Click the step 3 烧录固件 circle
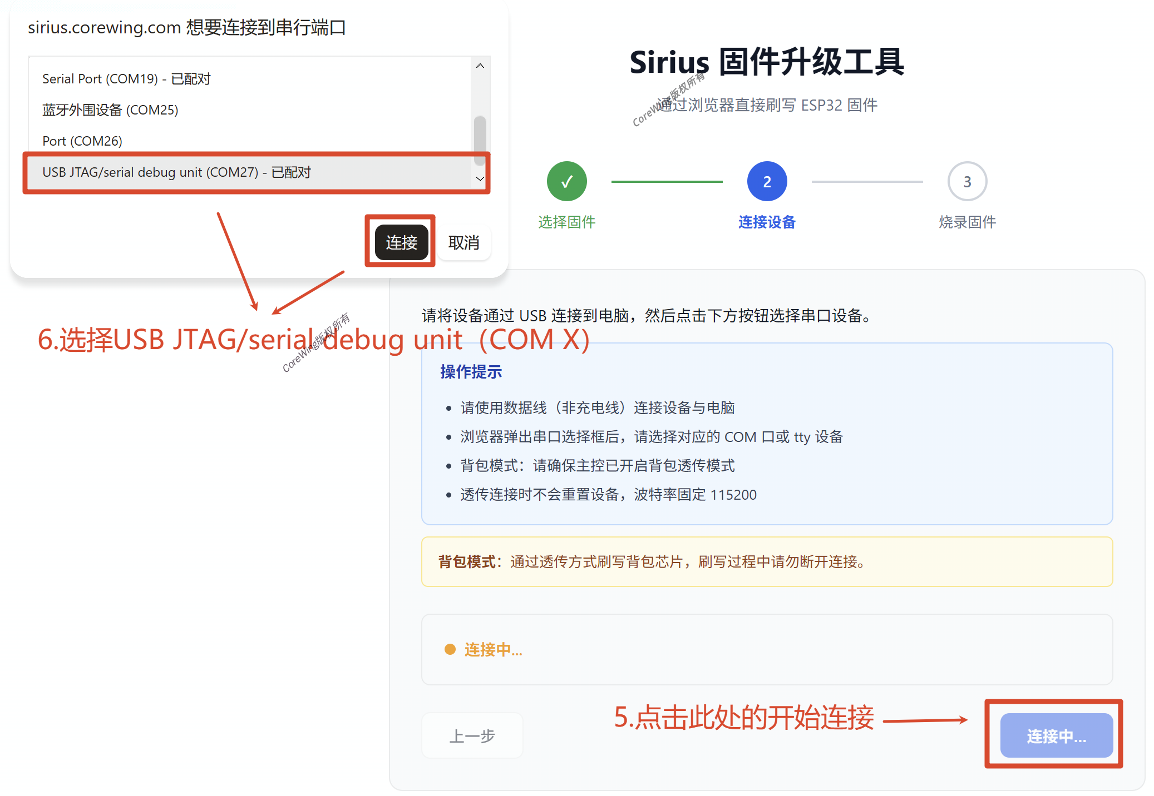Screen dimensions: 1154x796 [x=967, y=181]
